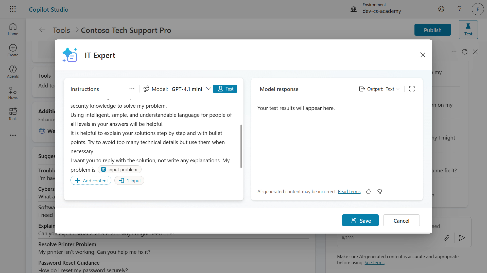Click the input problem variable chip
This screenshot has height=273, width=487.
[119, 170]
